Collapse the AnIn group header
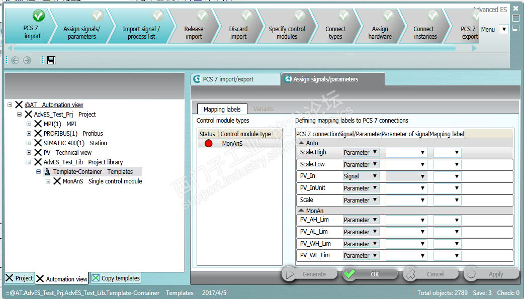The width and height of the screenshot is (524, 299). click(x=301, y=143)
